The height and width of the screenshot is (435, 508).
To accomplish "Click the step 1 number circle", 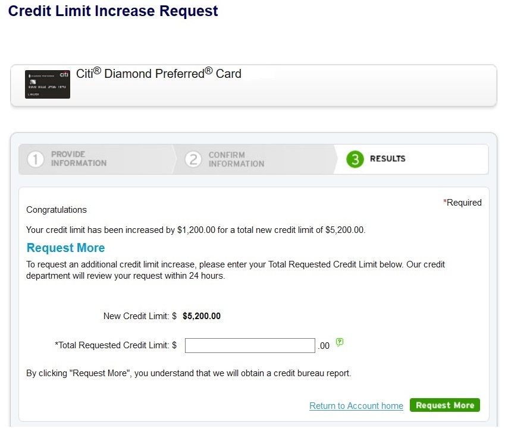I will tap(36, 159).
